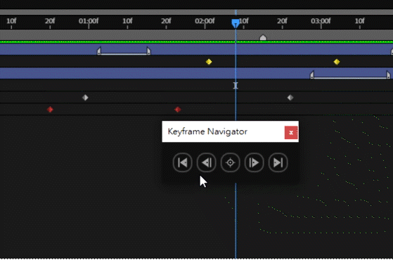Select yellow keyframe after 03:00f

click(x=337, y=62)
